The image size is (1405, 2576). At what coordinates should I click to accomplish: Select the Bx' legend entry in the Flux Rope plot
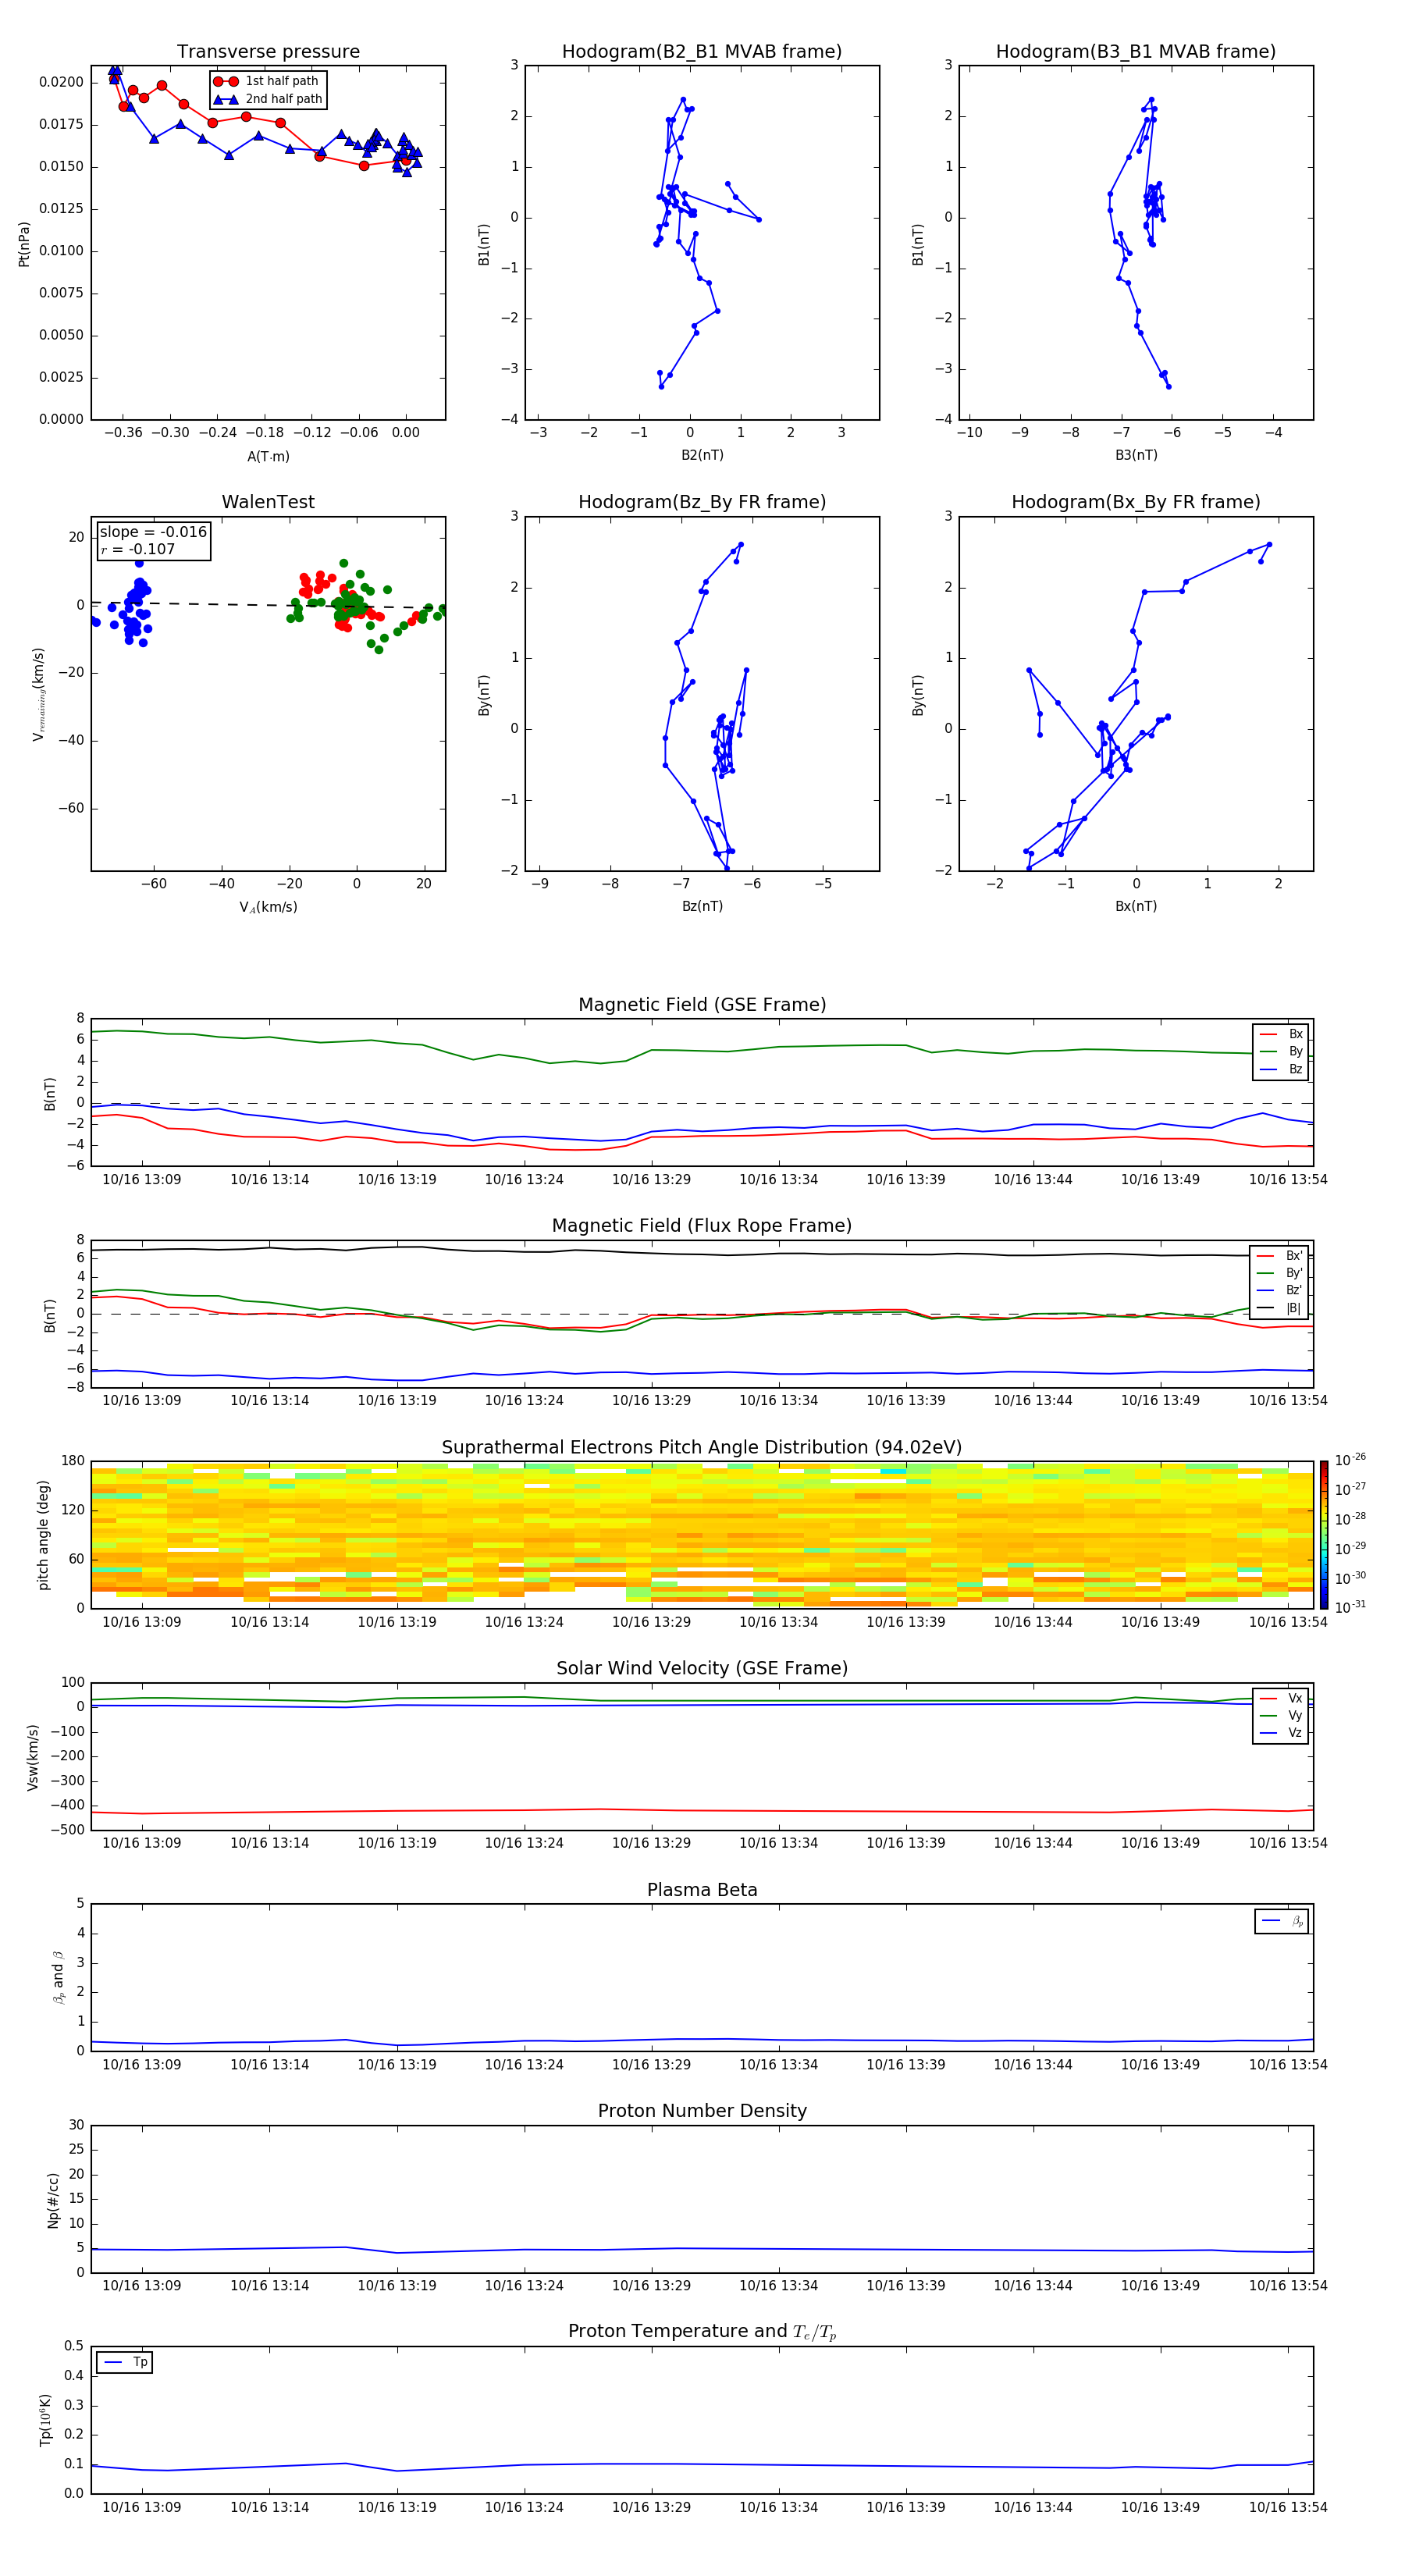(x=1280, y=1256)
